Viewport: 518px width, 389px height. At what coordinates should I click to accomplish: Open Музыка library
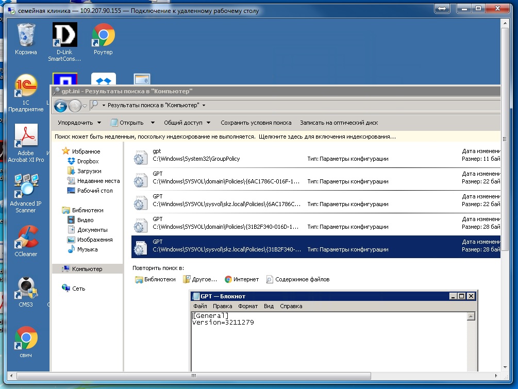click(x=82, y=249)
